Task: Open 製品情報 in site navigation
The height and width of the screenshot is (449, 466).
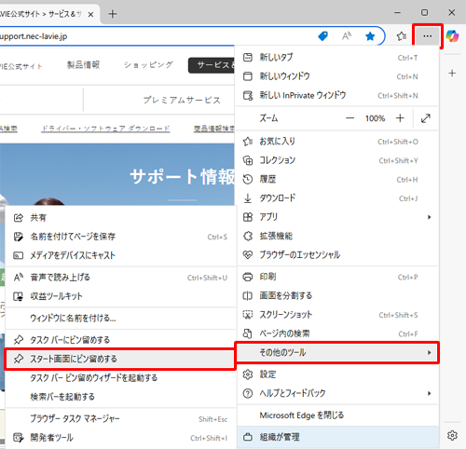Action: 83,65
